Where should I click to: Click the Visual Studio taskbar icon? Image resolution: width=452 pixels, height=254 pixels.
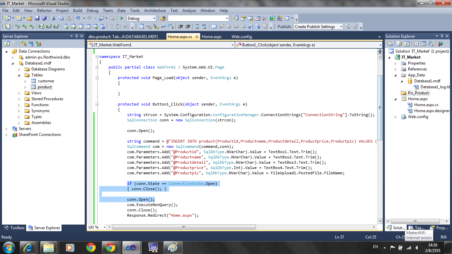tap(132, 247)
